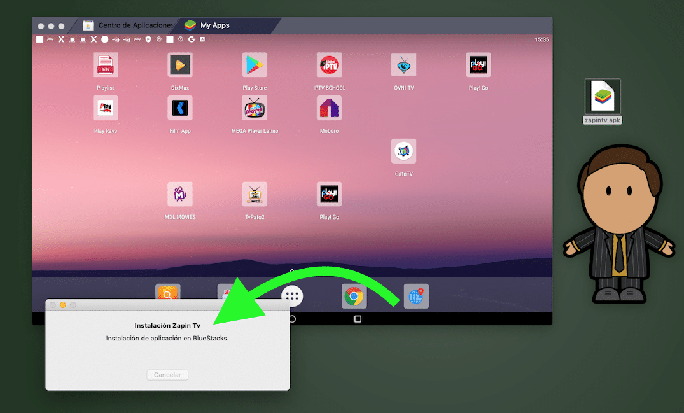Open the Play Store
Image resolution: width=684 pixels, height=413 pixels.
coord(254,64)
